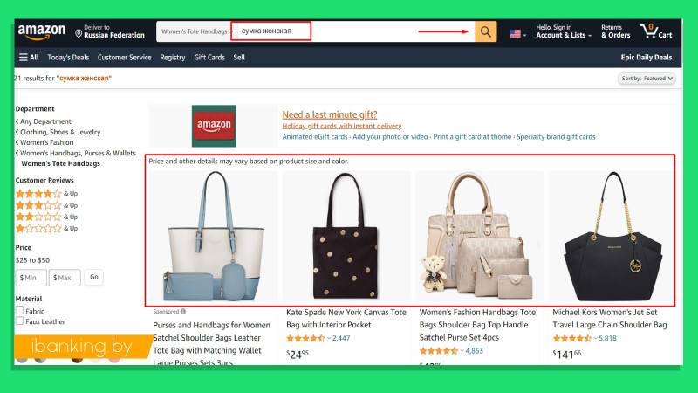Image resolution: width=698 pixels, height=393 pixels.
Task: Open the Kate Spade canvas tote image
Action: point(346,236)
